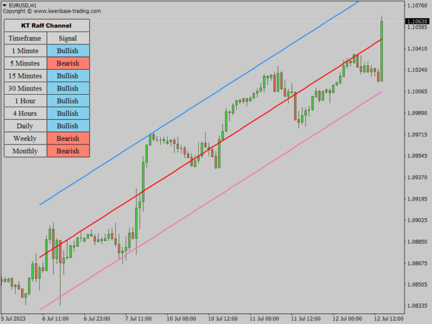Click the 1.10760 price axis label

417,6
